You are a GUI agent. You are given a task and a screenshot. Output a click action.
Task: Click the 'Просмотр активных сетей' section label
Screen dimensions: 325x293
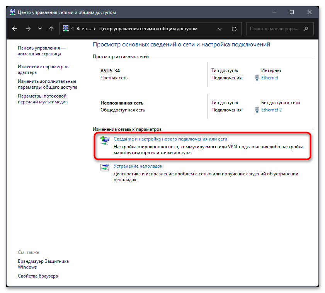(x=121, y=57)
